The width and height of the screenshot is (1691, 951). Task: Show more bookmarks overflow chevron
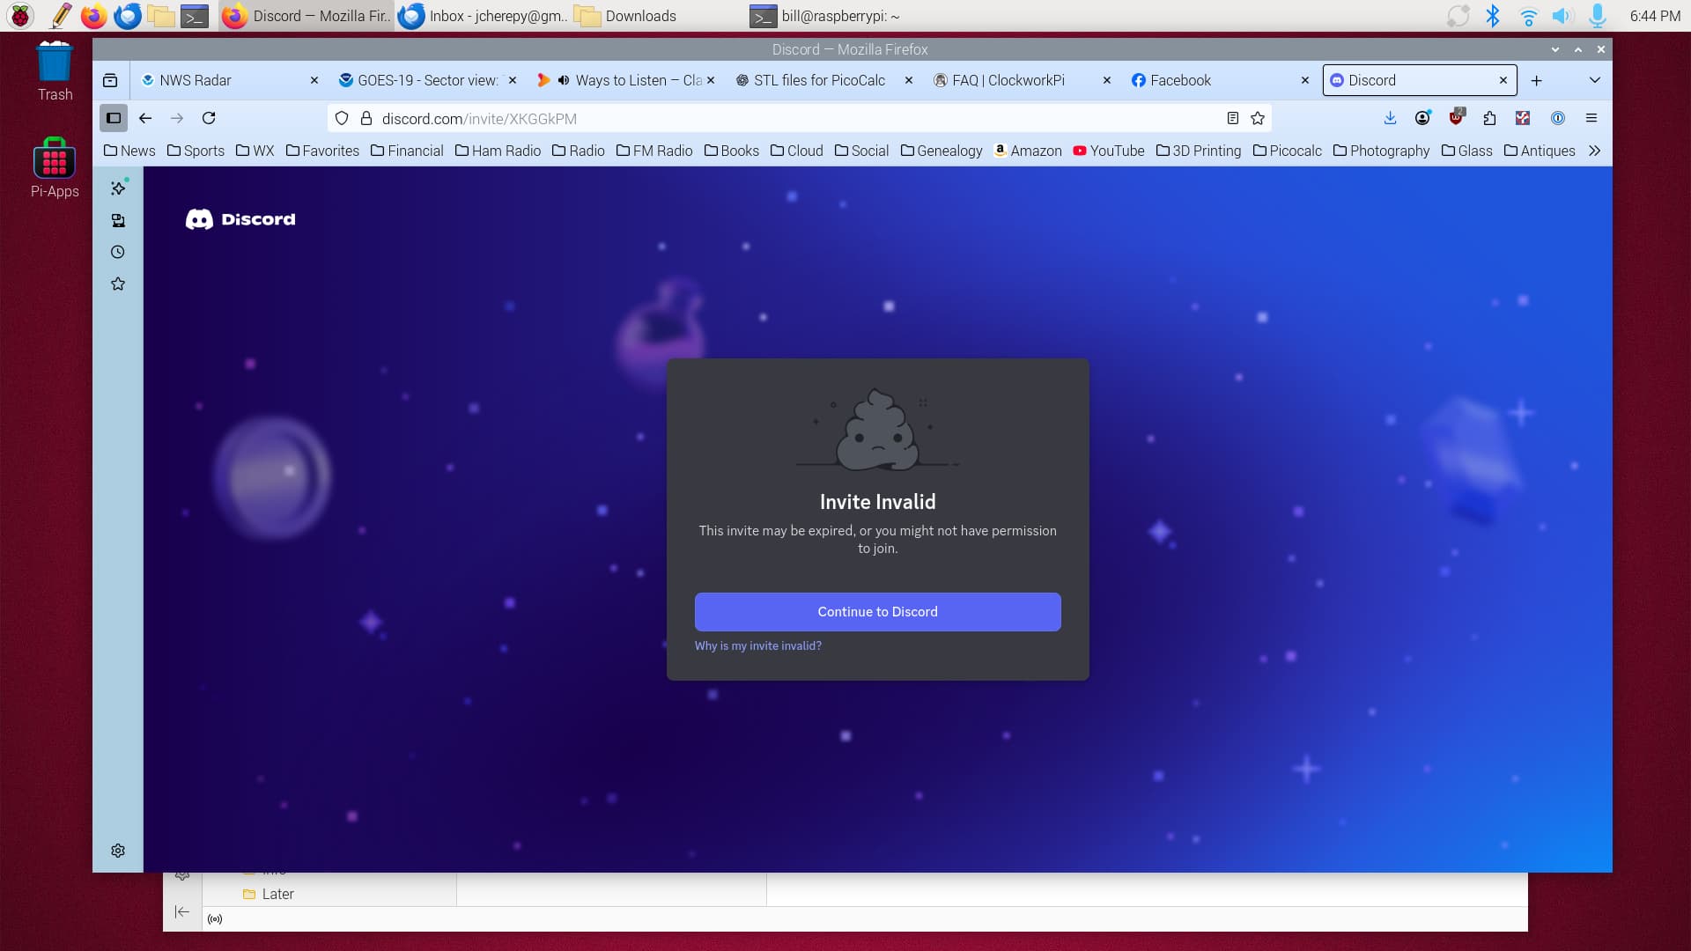[x=1594, y=151]
